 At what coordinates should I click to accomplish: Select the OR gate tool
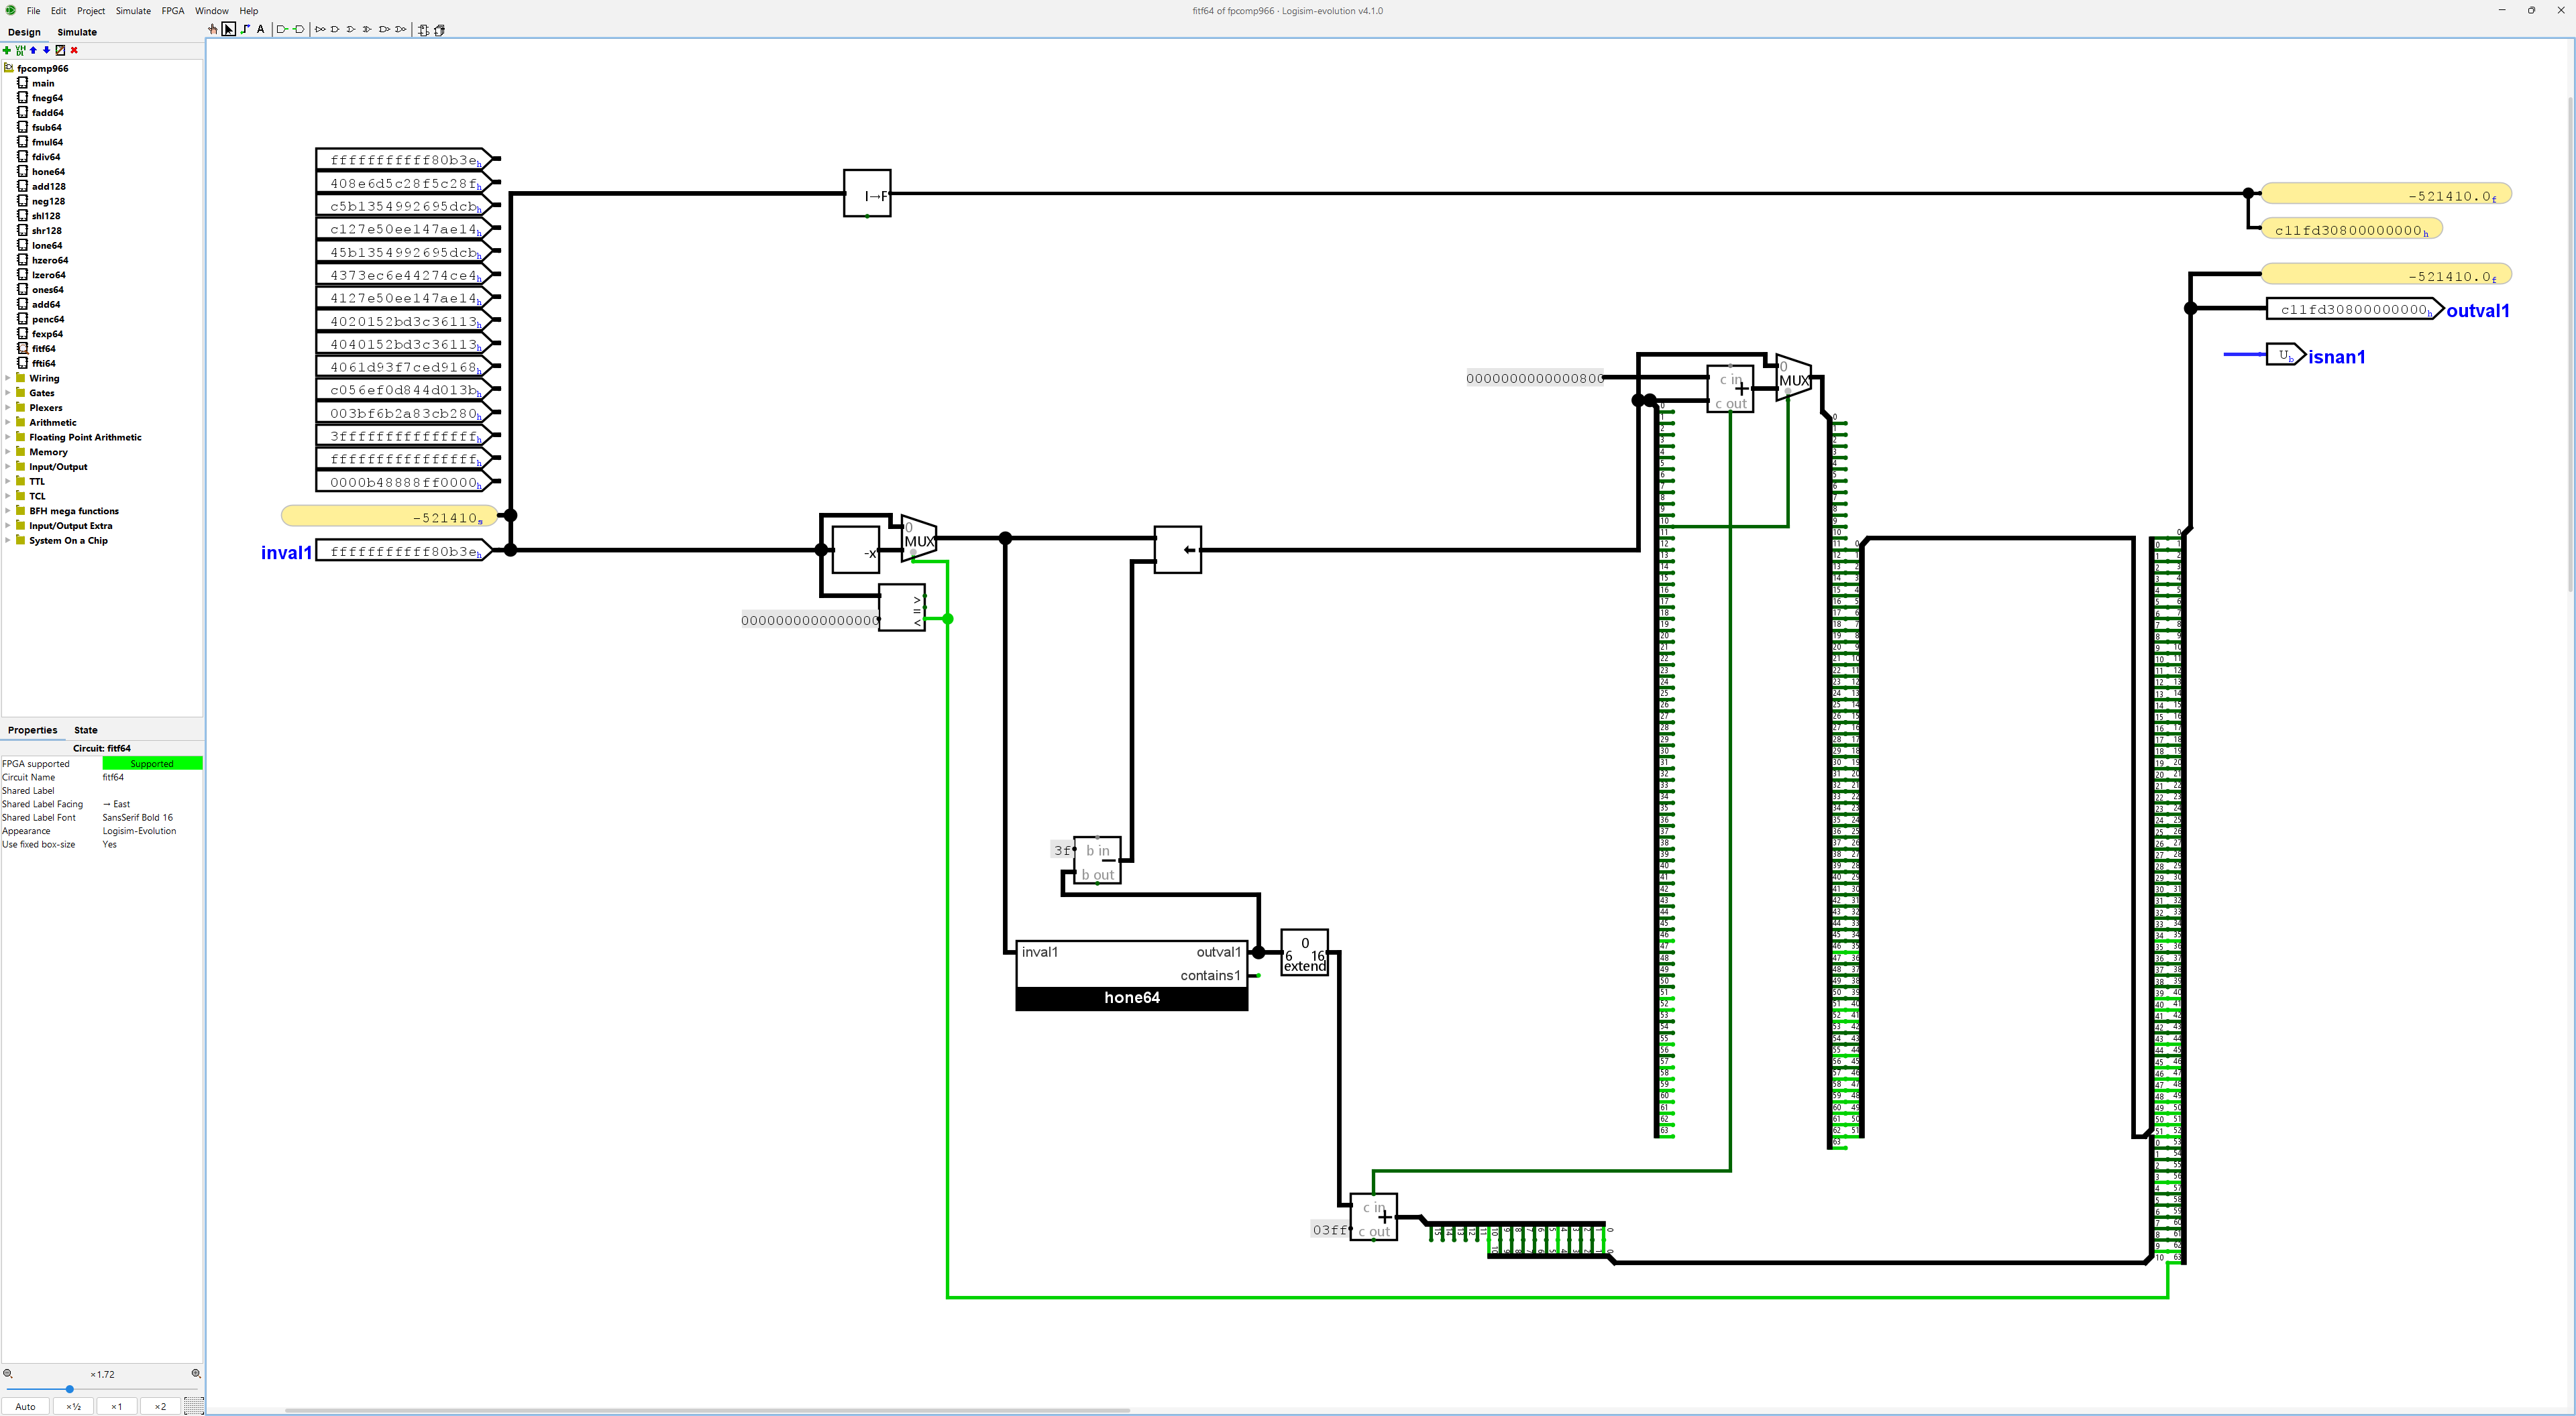pyautogui.click(x=351, y=30)
